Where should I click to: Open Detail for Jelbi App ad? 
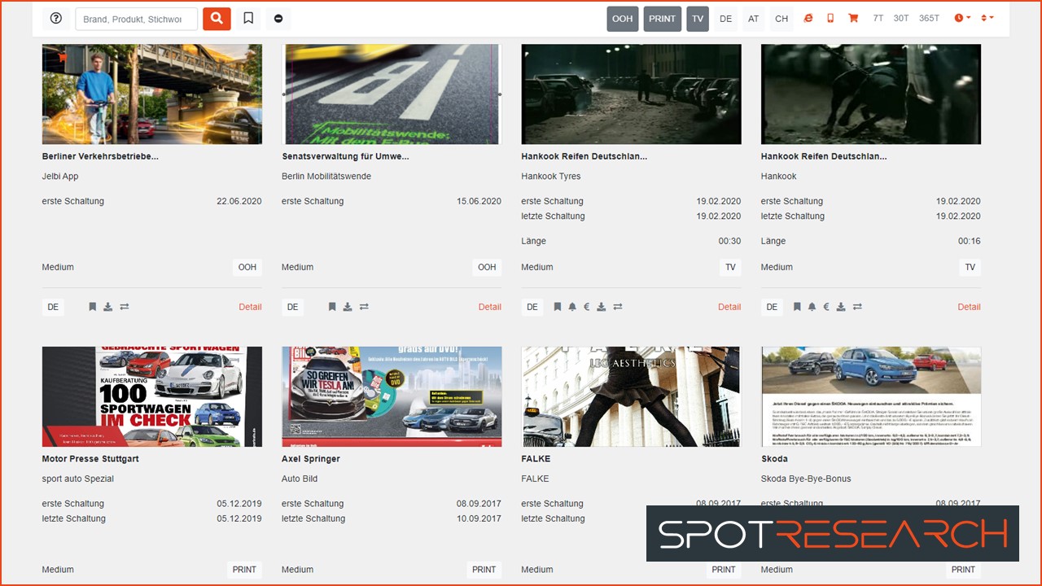pyautogui.click(x=250, y=307)
